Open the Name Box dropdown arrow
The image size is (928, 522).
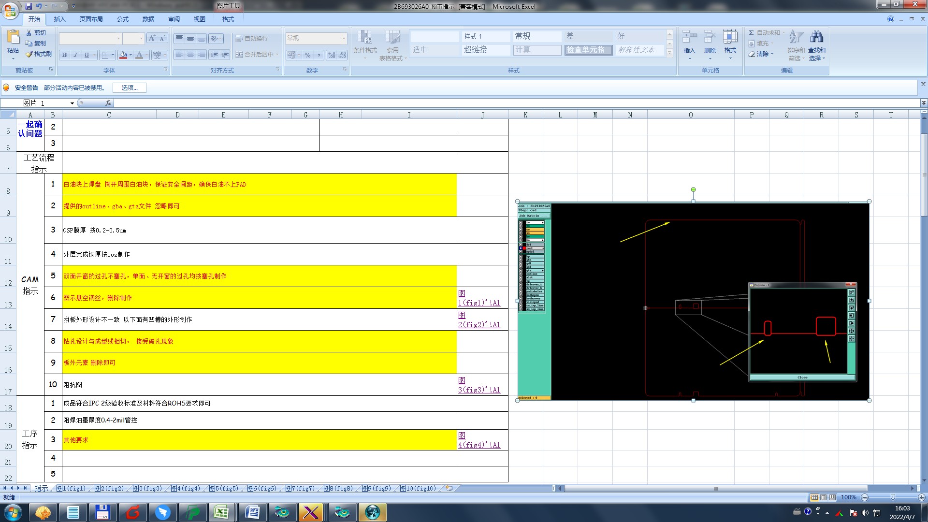pyautogui.click(x=72, y=103)
